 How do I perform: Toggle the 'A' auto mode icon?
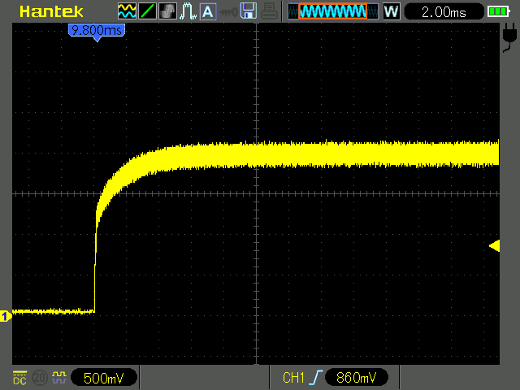[x=208, y=11]
